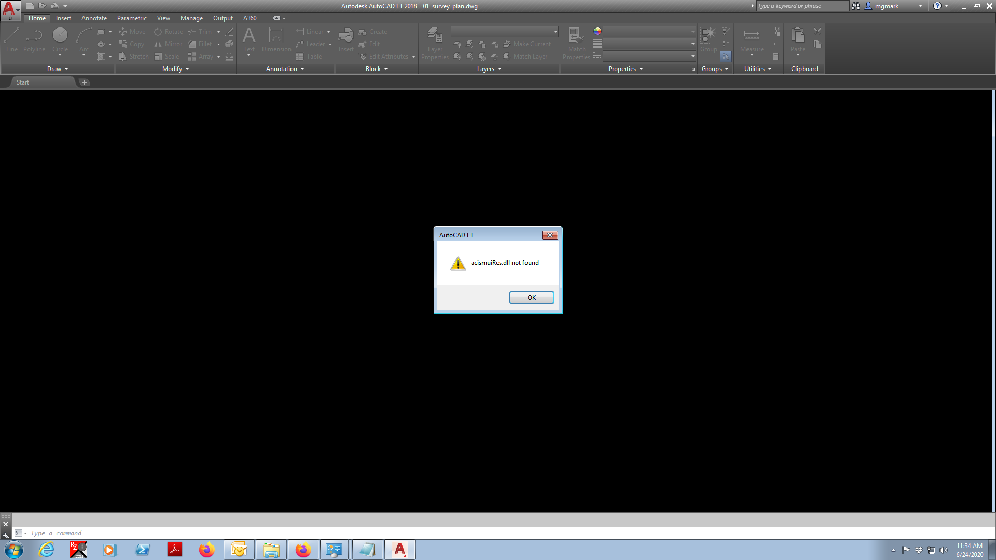996x560 pixels.
Task: Expand the Properties panel
Action: click(x=626, y=69)
